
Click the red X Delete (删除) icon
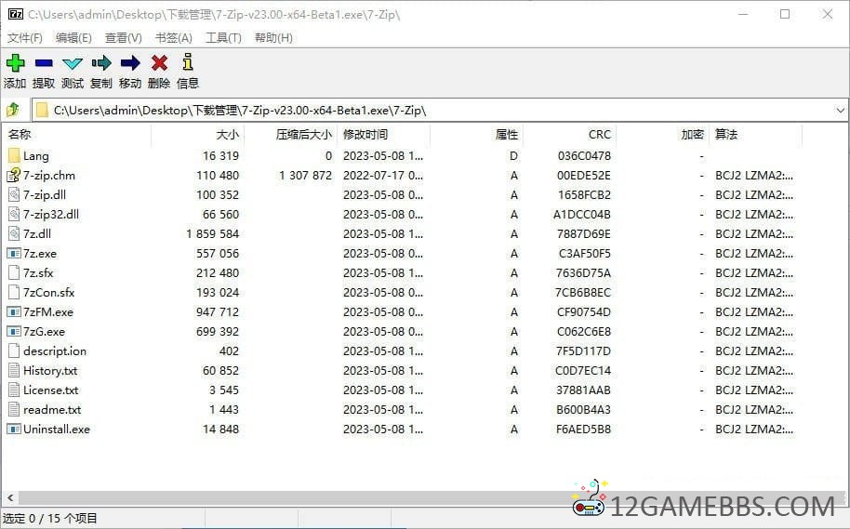pos(159,63)
